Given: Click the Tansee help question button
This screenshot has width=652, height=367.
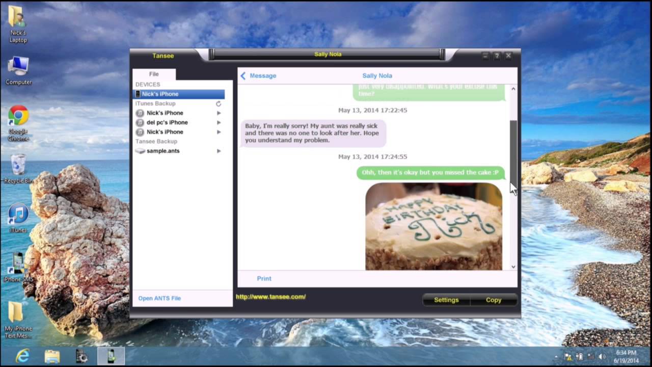Looking at the screenshot, I should pos(497,56).
